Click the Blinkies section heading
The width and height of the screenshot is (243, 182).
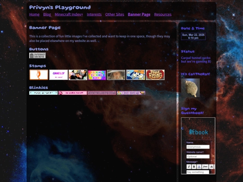coord(38,88)
